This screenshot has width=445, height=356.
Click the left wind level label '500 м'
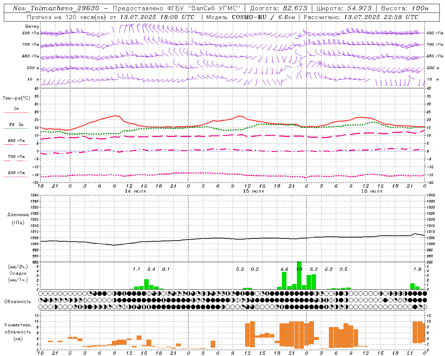[33, 68]
